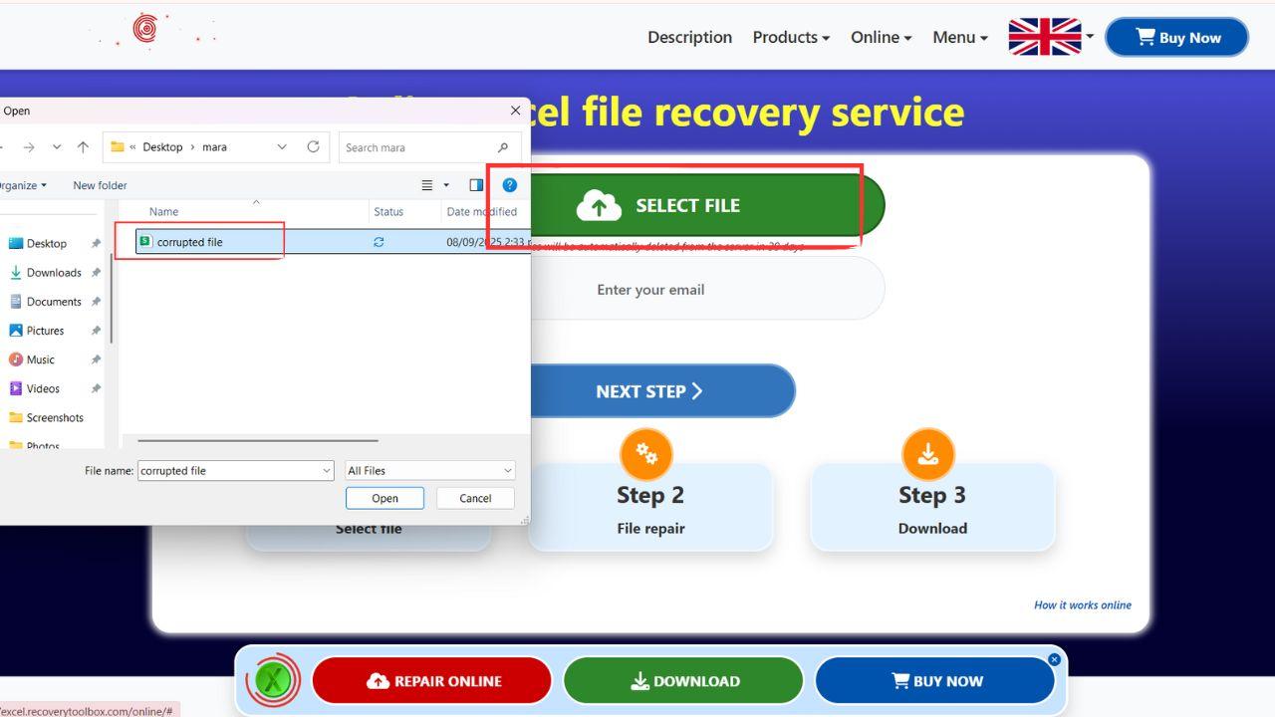Click the Search mara field

click(429, 147)
